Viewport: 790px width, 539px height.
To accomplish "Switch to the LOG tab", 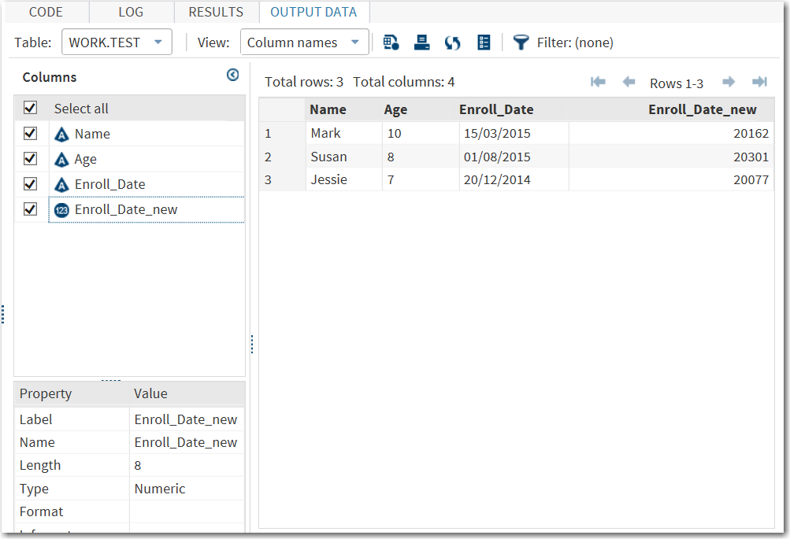I will point(130,12).
